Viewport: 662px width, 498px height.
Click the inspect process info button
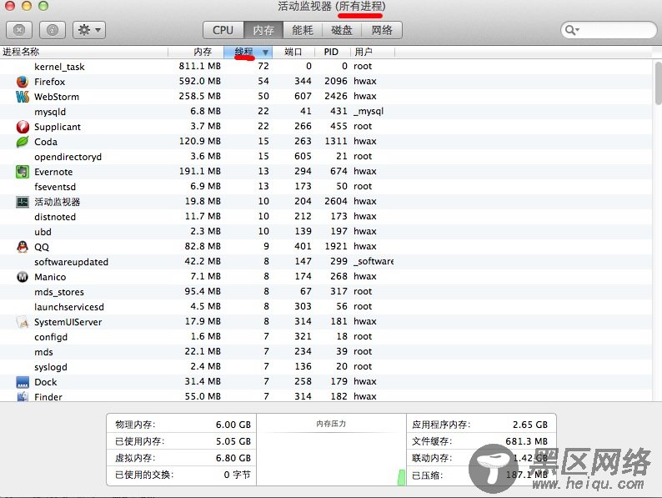click(53, 30)
